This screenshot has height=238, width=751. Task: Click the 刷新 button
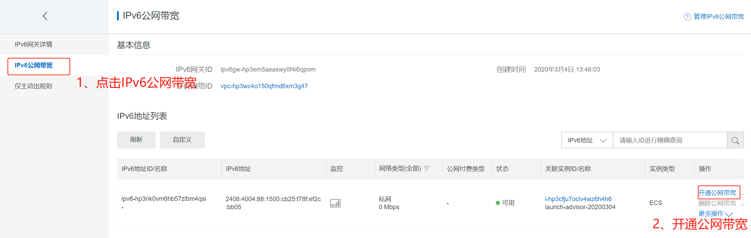tap(136, 140)
